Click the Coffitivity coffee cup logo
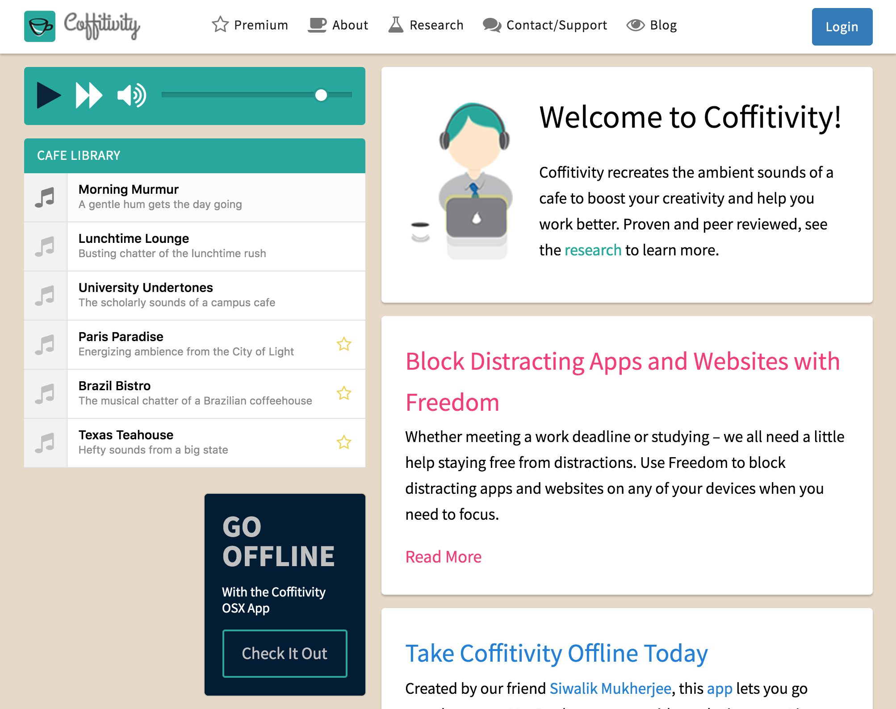Screen dimensions: 896x709 39,26
